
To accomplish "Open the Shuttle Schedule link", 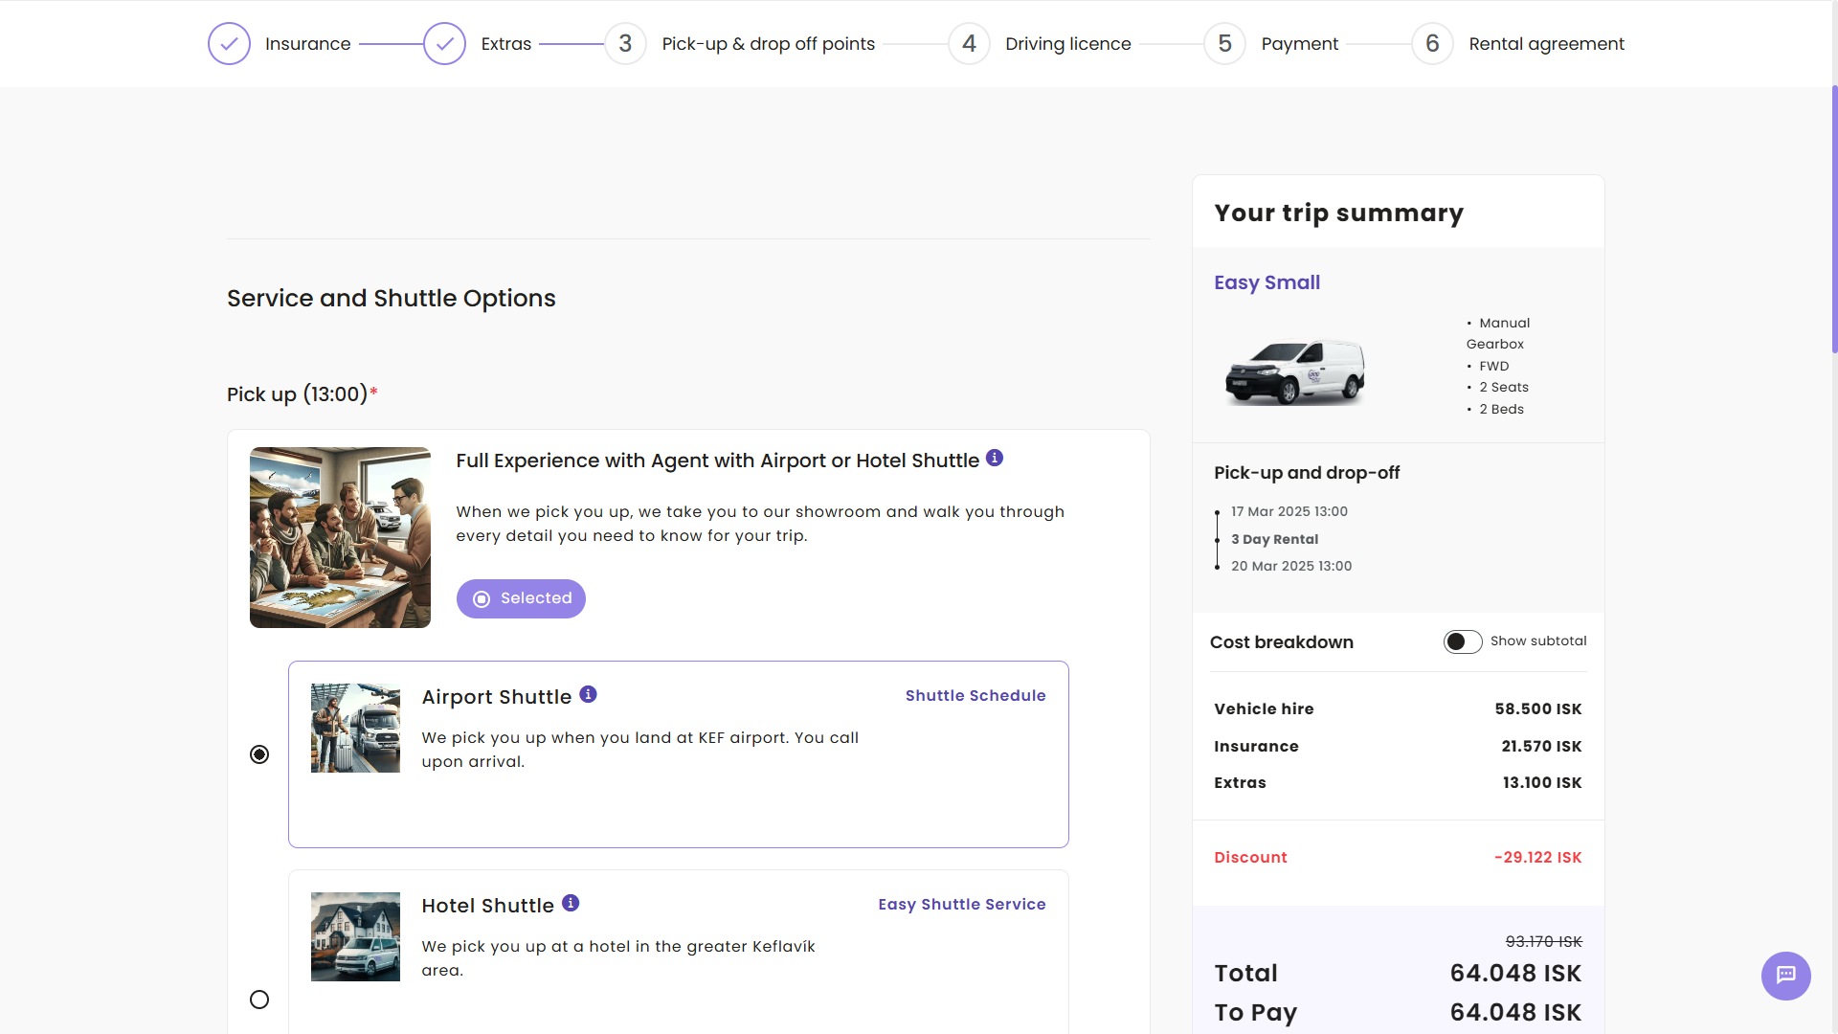I will pos(975,696).
